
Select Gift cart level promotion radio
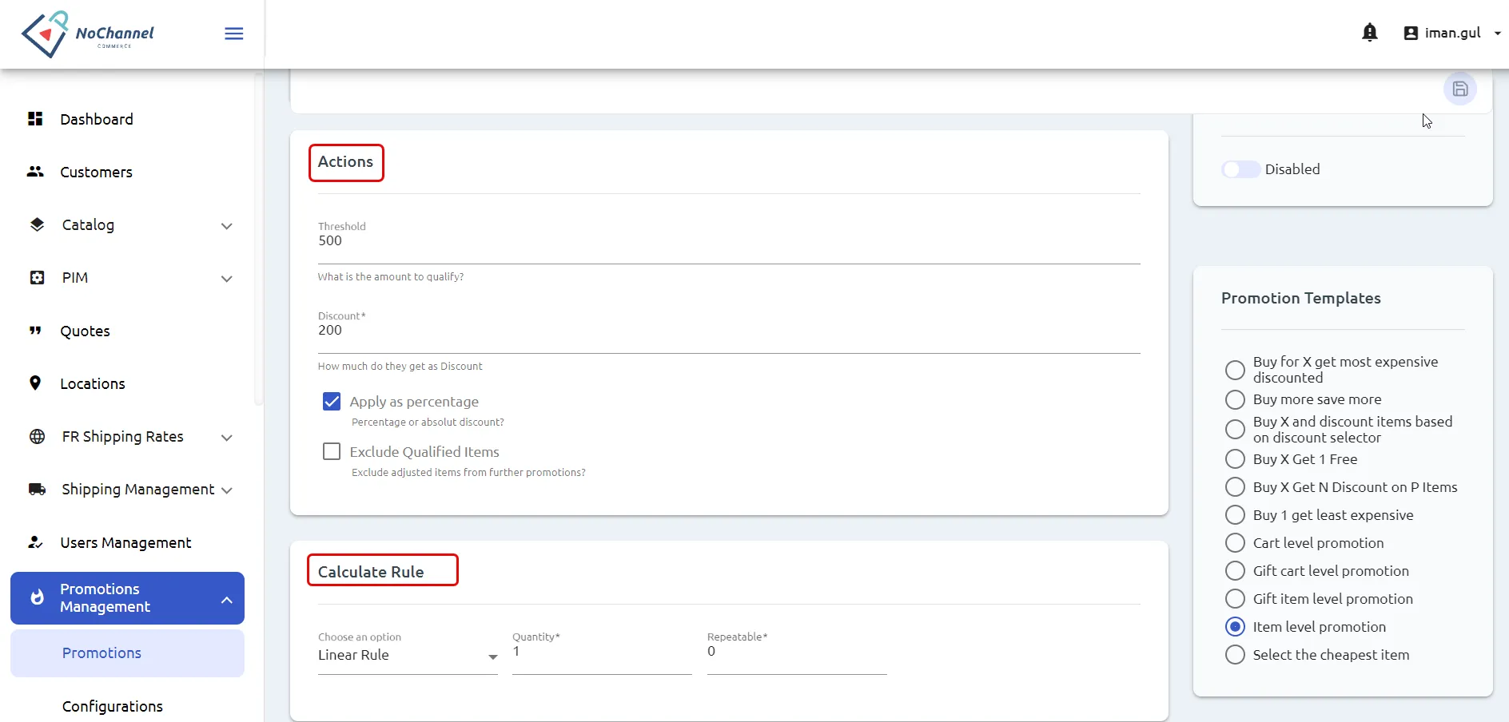[x=1235, y=571]
